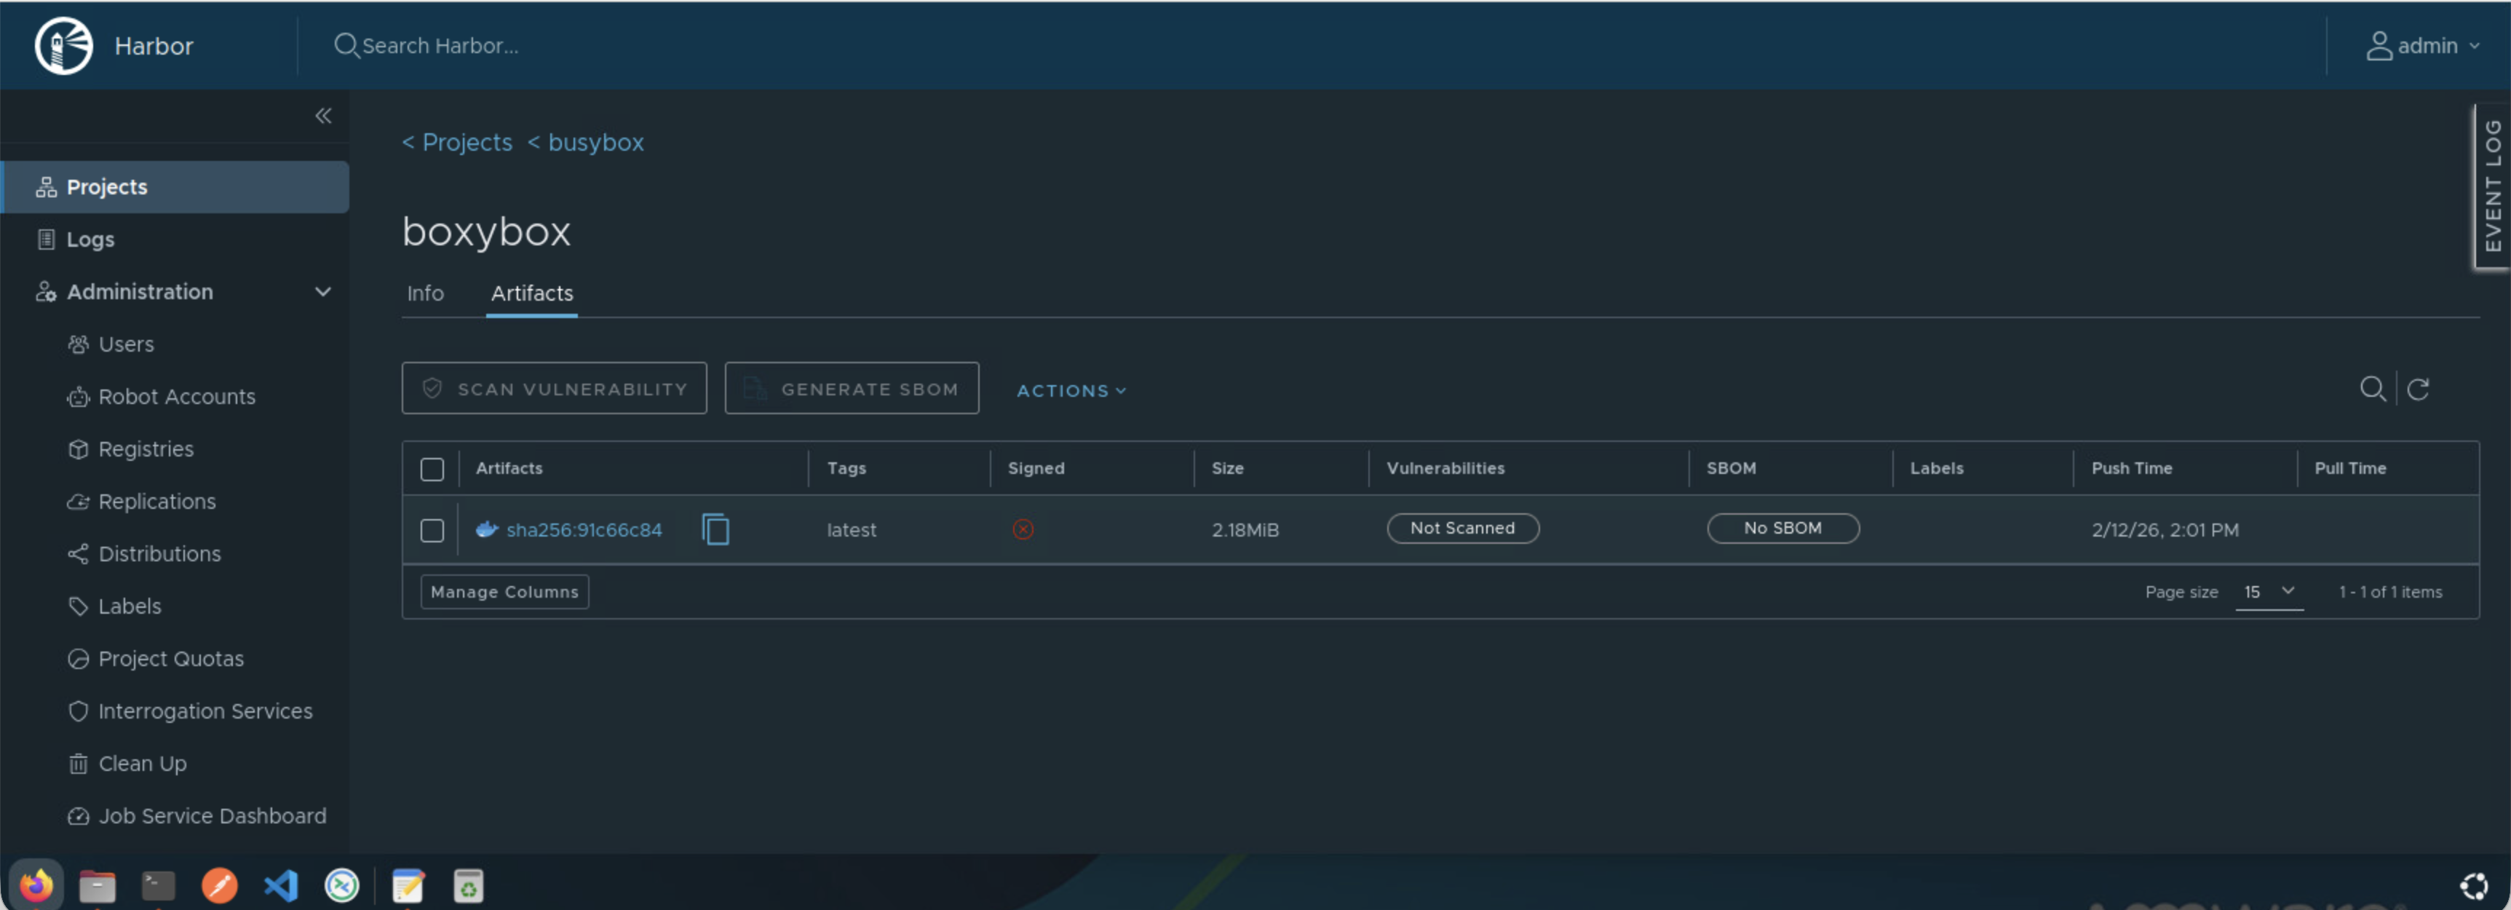Click the admin user avatar icon
The height and width of the screenshot is (910, 2511).
(2379, 46)
